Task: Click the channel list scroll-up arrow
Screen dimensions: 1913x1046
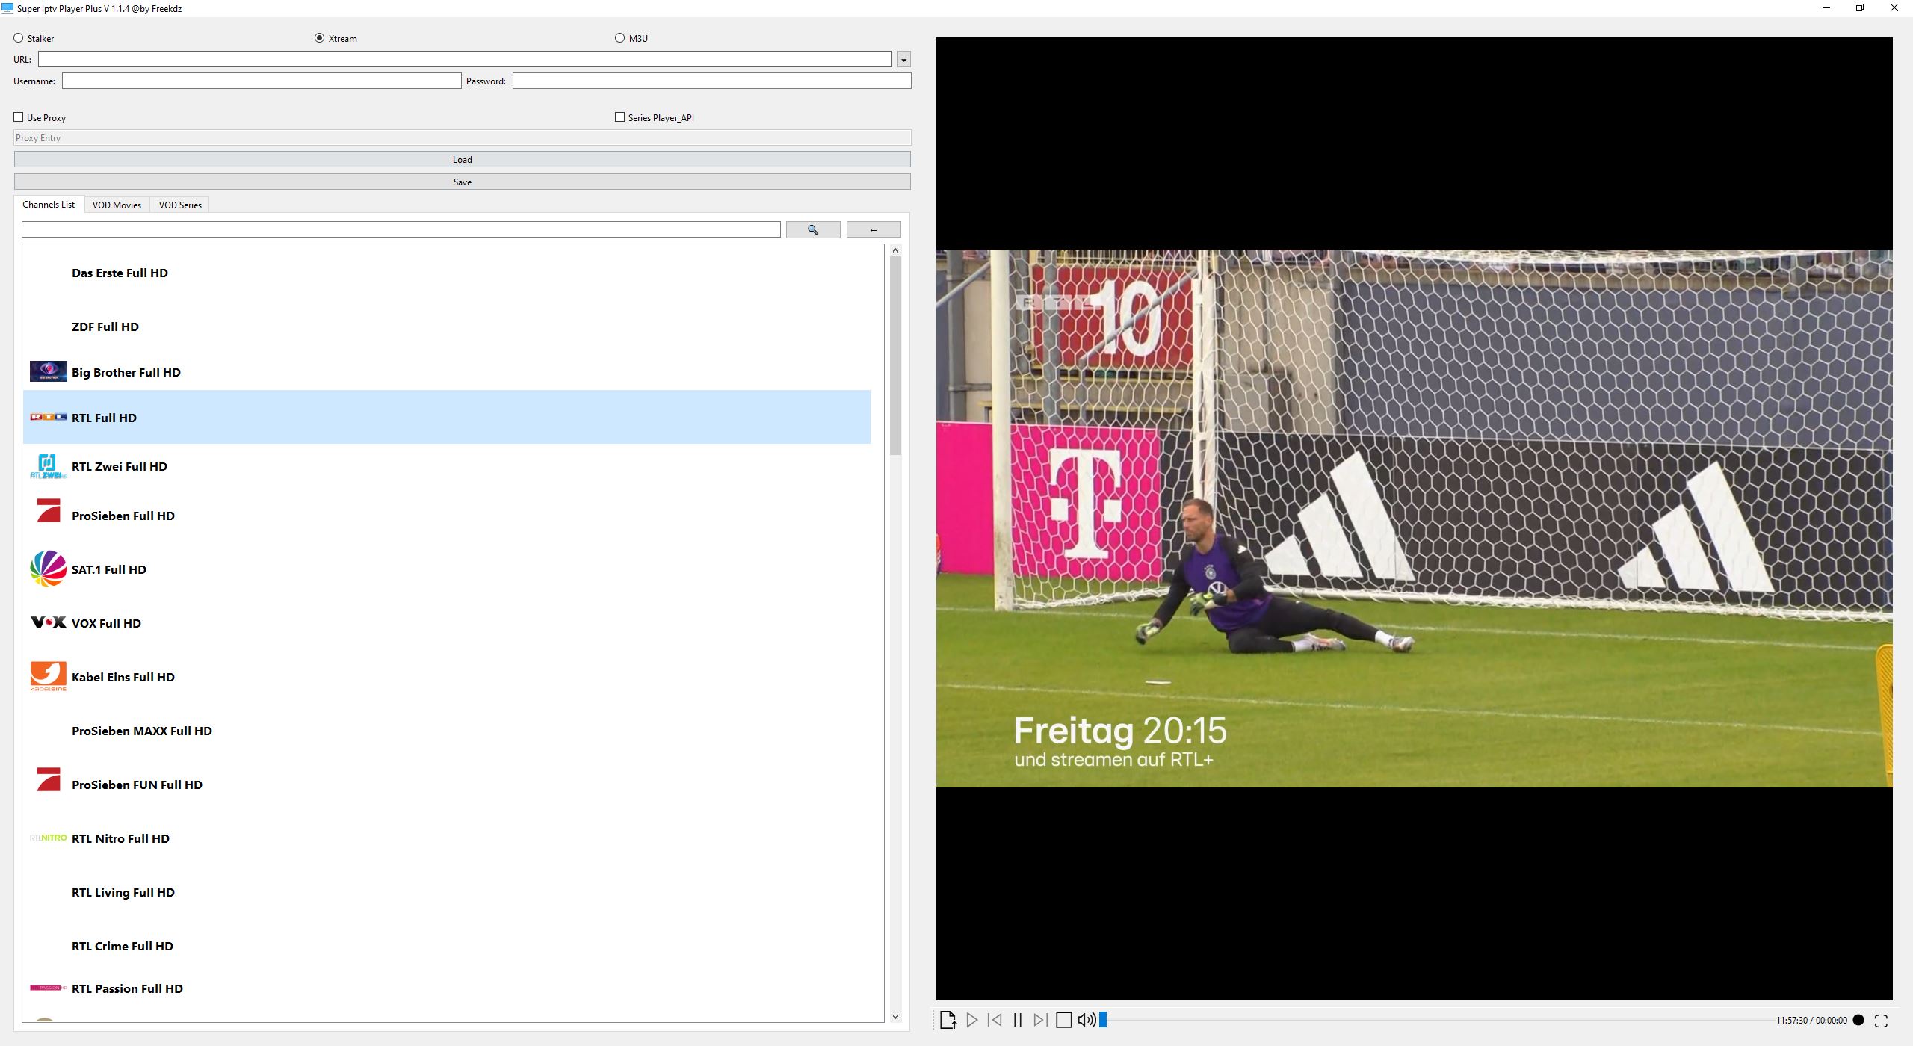Action: pos(896,250)
